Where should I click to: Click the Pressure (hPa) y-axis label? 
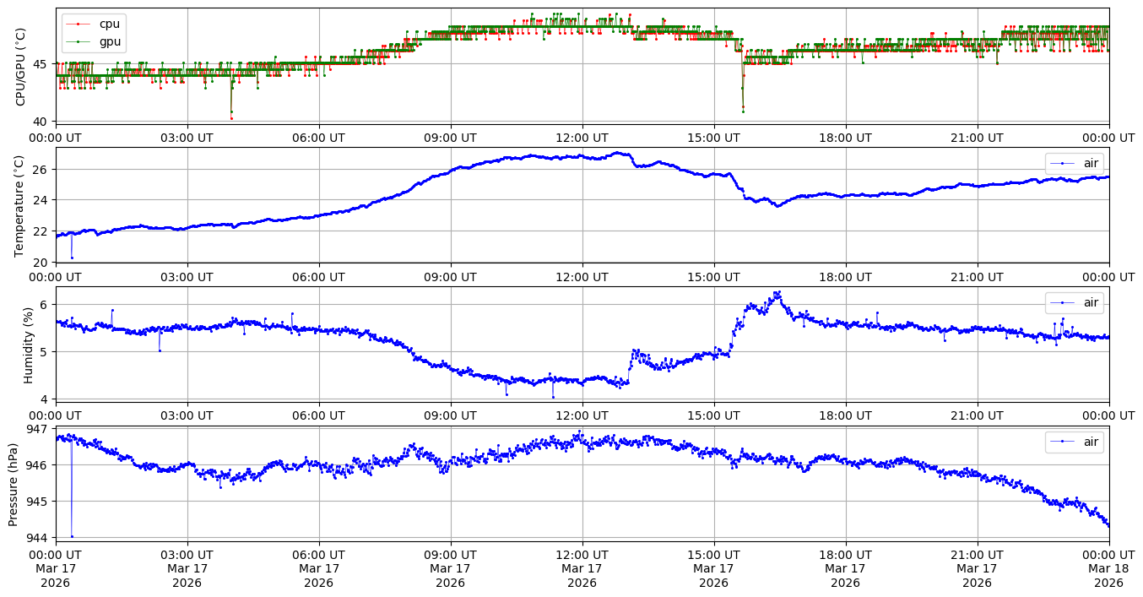(x=14, y=484)
